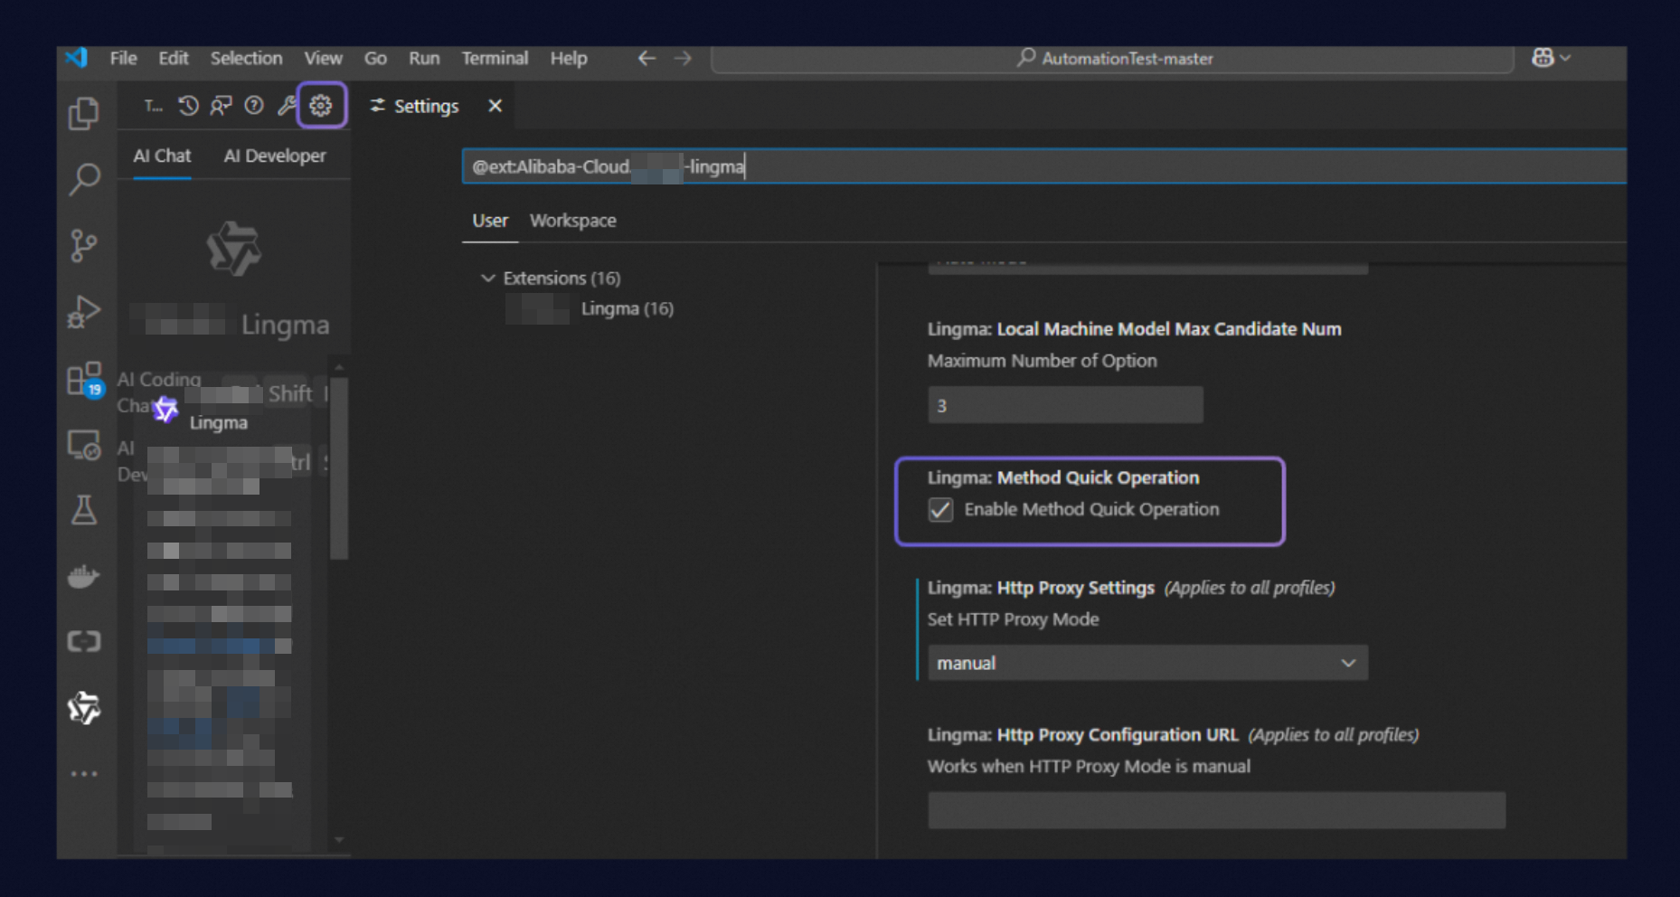Open the Selection menu

[247, 59]
